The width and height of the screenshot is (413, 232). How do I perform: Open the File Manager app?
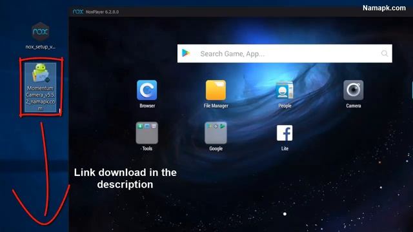click(x=216, y=90)
